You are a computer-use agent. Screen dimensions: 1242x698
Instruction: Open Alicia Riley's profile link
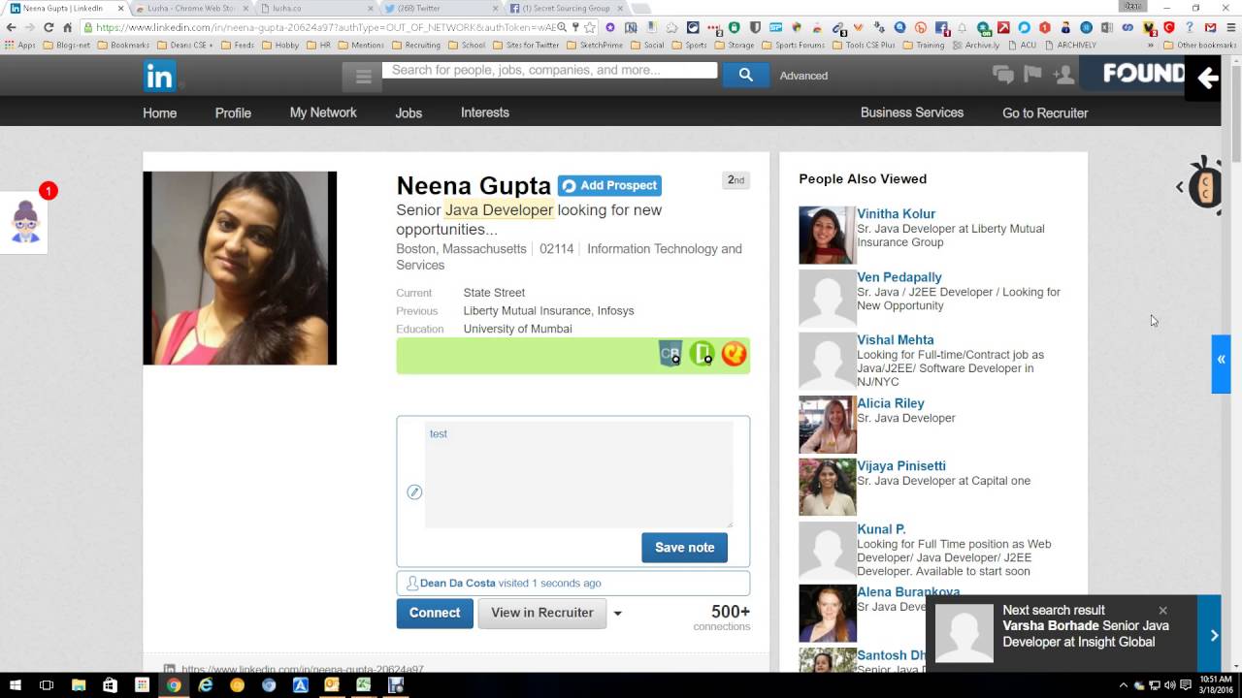890,403
